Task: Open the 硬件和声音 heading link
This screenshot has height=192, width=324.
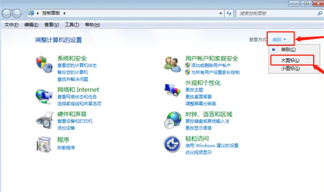Action: [72, 114]
